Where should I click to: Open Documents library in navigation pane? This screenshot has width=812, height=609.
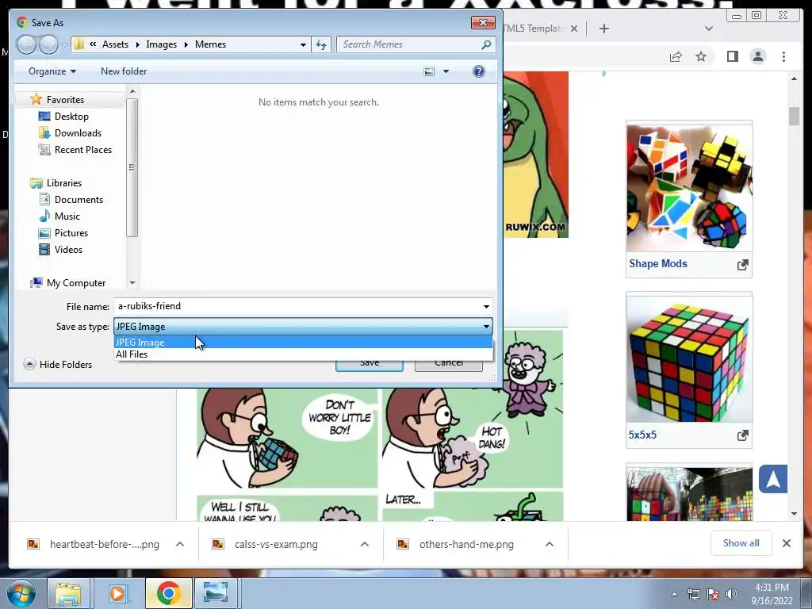[x=79, y=199]
